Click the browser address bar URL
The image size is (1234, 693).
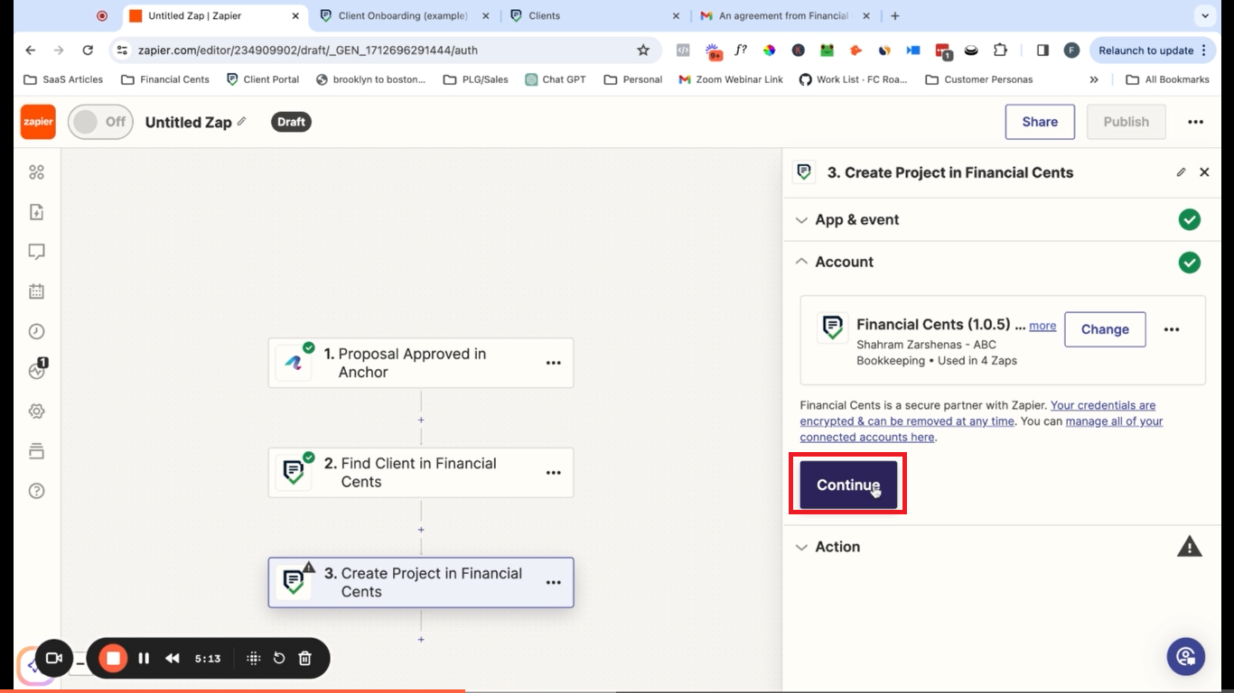click(308, 51)
